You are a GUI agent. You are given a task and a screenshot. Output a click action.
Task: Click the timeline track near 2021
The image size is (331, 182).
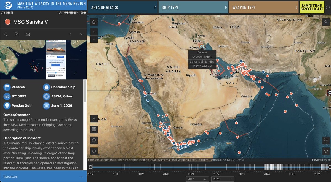point(191,167)
